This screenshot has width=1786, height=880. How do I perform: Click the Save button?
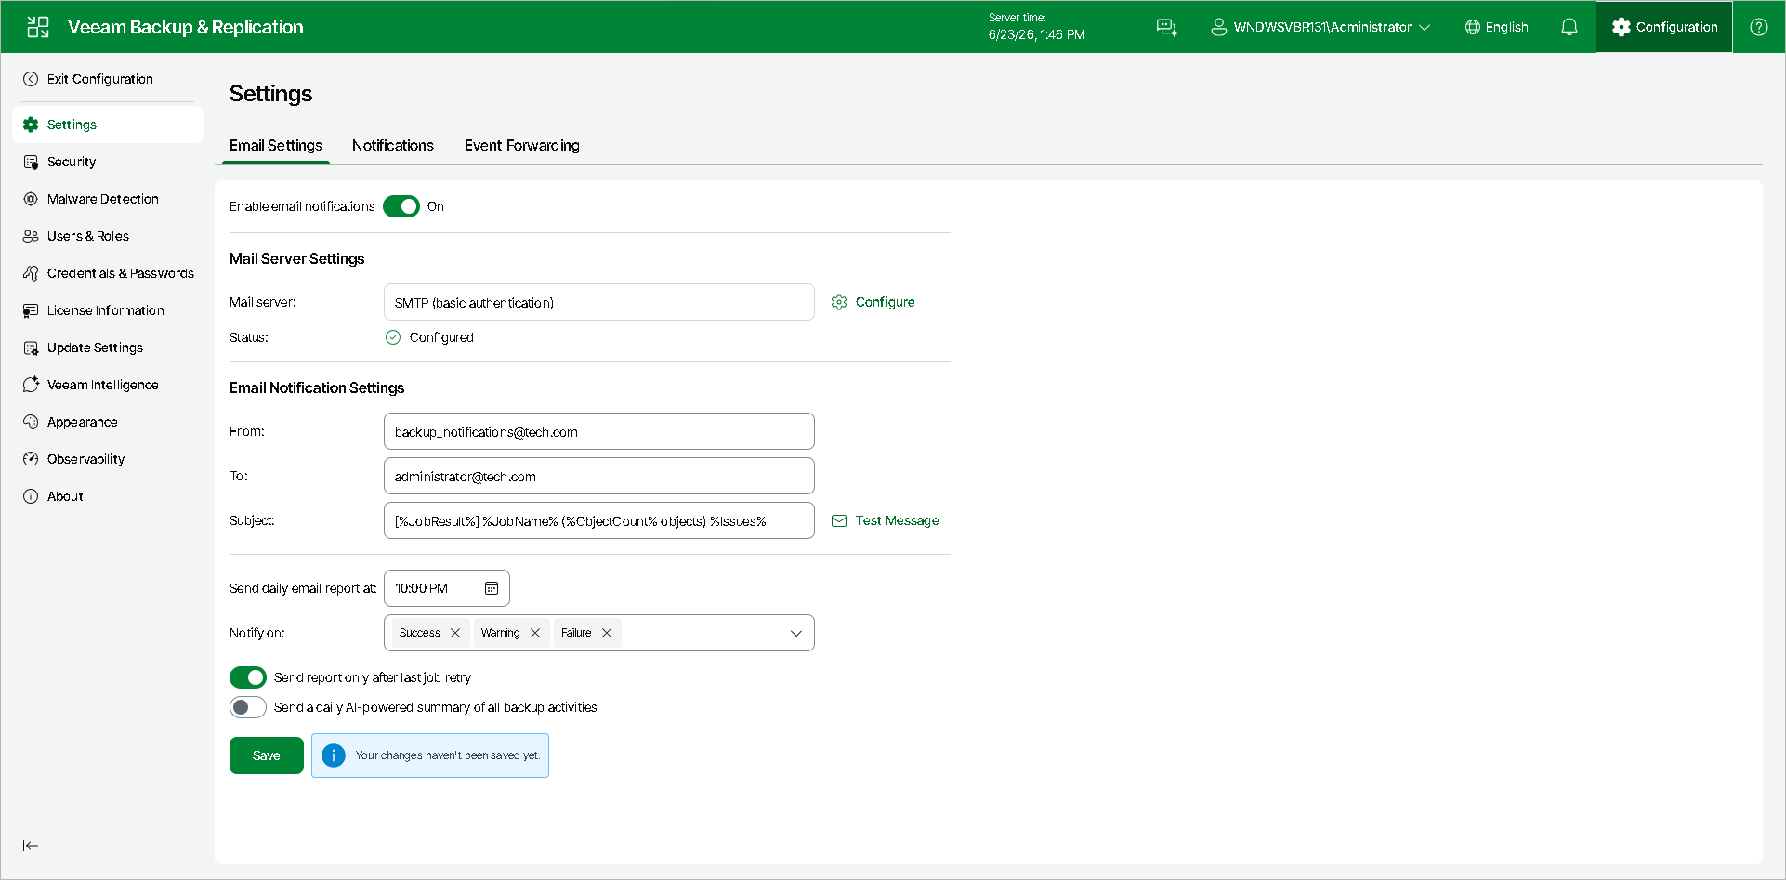point(267,755)
